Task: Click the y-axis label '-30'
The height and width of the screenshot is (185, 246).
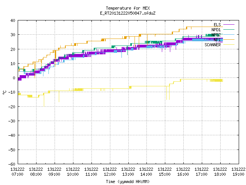Action: tap(12, 121)
